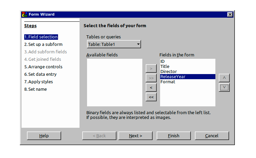Open the Set data entry step
This screenshot has height=158, width=256.
point(40,74)
